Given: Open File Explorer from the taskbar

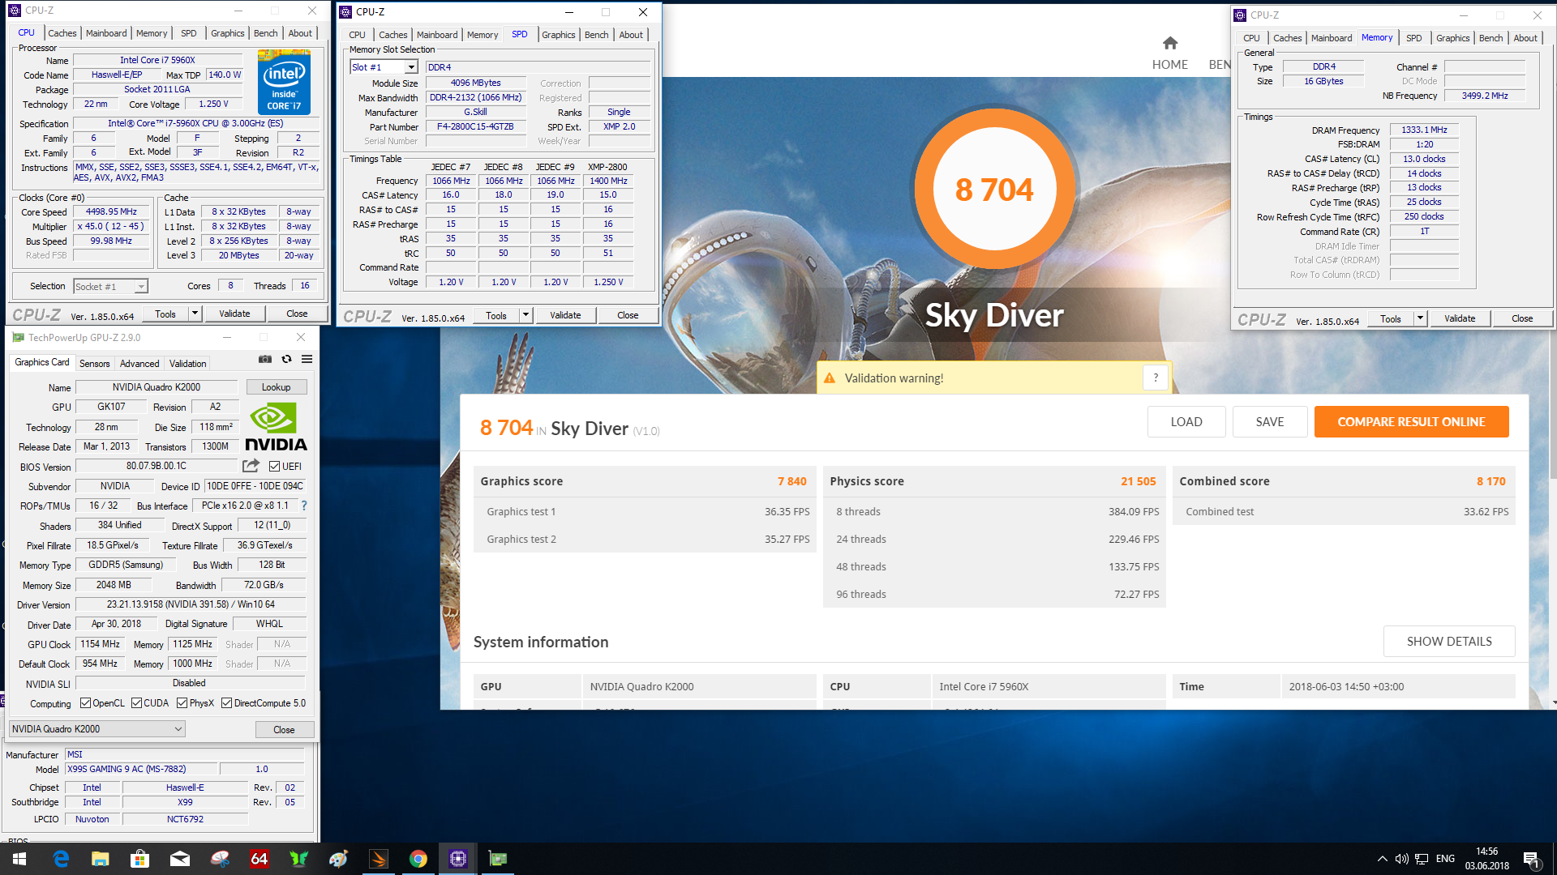Looking at the screenshot, I should point(101,859).
